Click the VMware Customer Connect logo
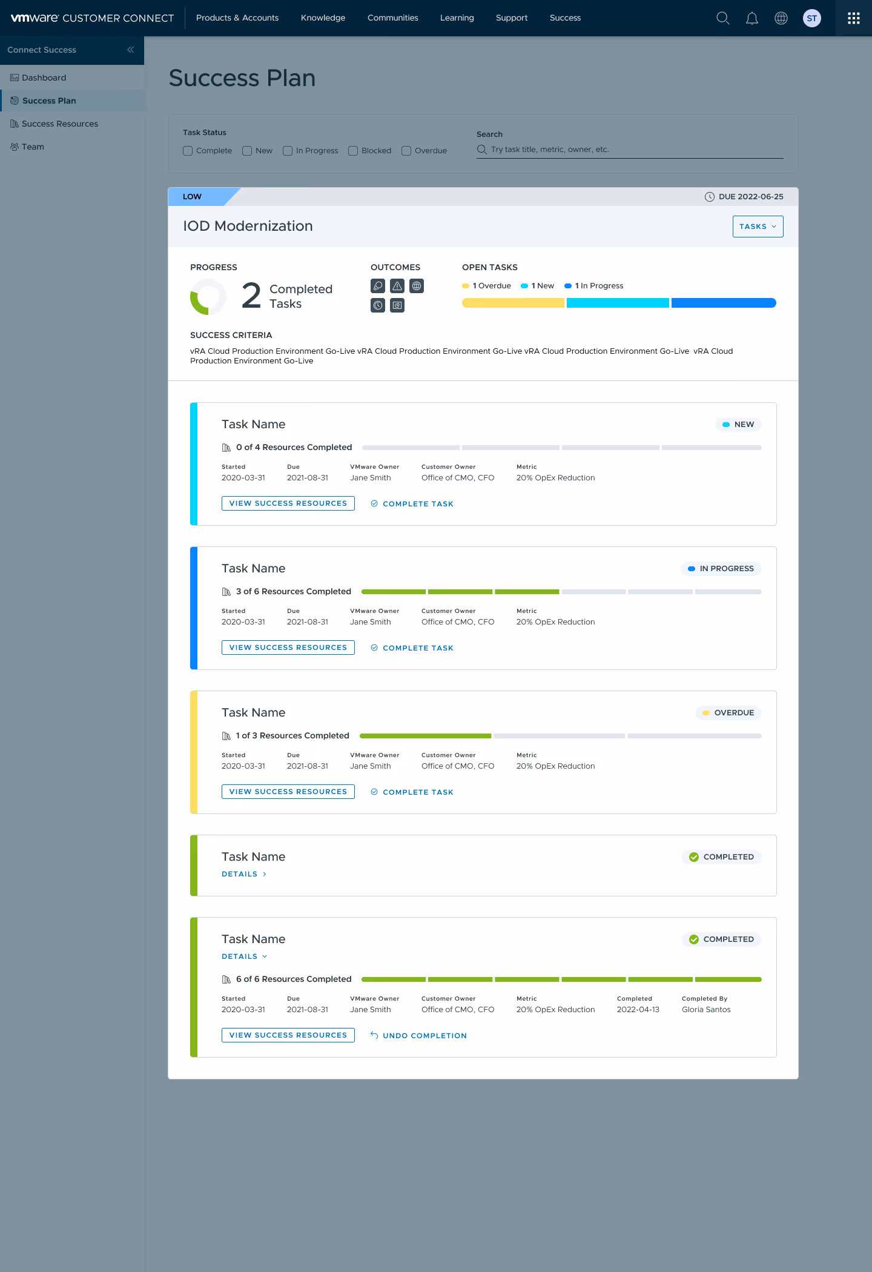This screenshot has width=872, height=1272. (92, 18)
